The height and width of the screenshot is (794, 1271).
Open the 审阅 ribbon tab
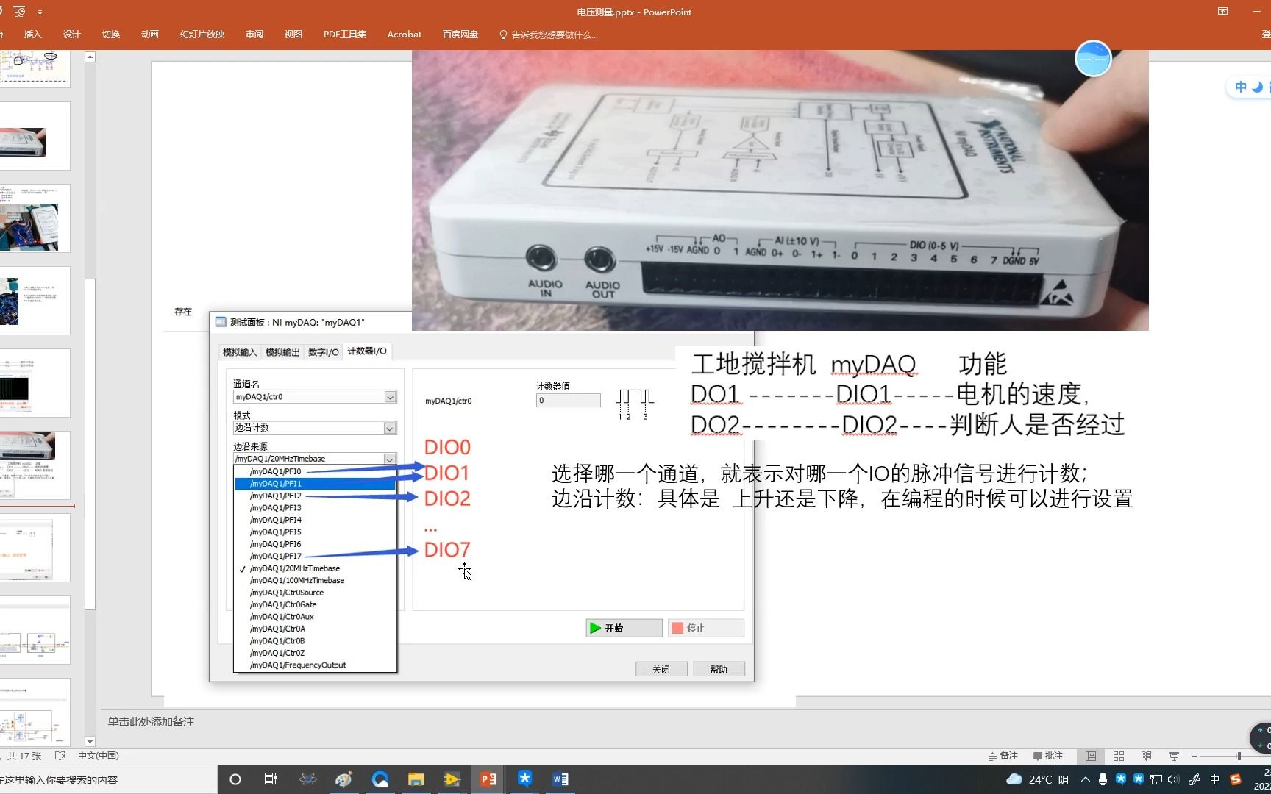coord(254,35)
